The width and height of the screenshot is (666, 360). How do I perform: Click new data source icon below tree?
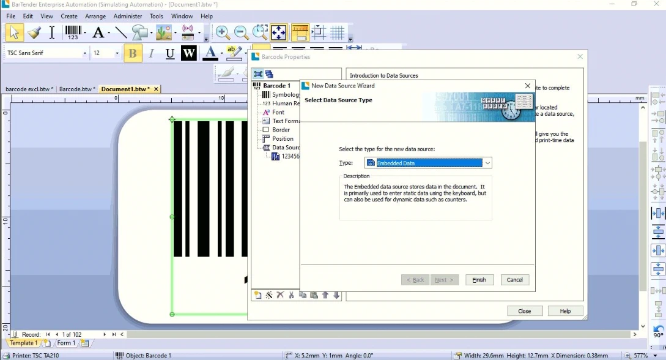(258, 295)
